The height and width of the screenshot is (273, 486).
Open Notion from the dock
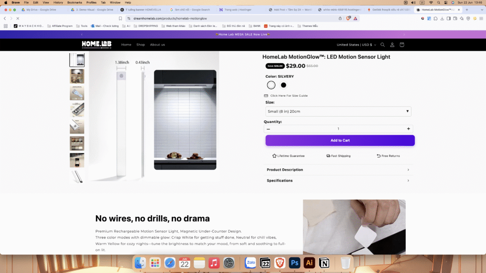pos(324,263)
